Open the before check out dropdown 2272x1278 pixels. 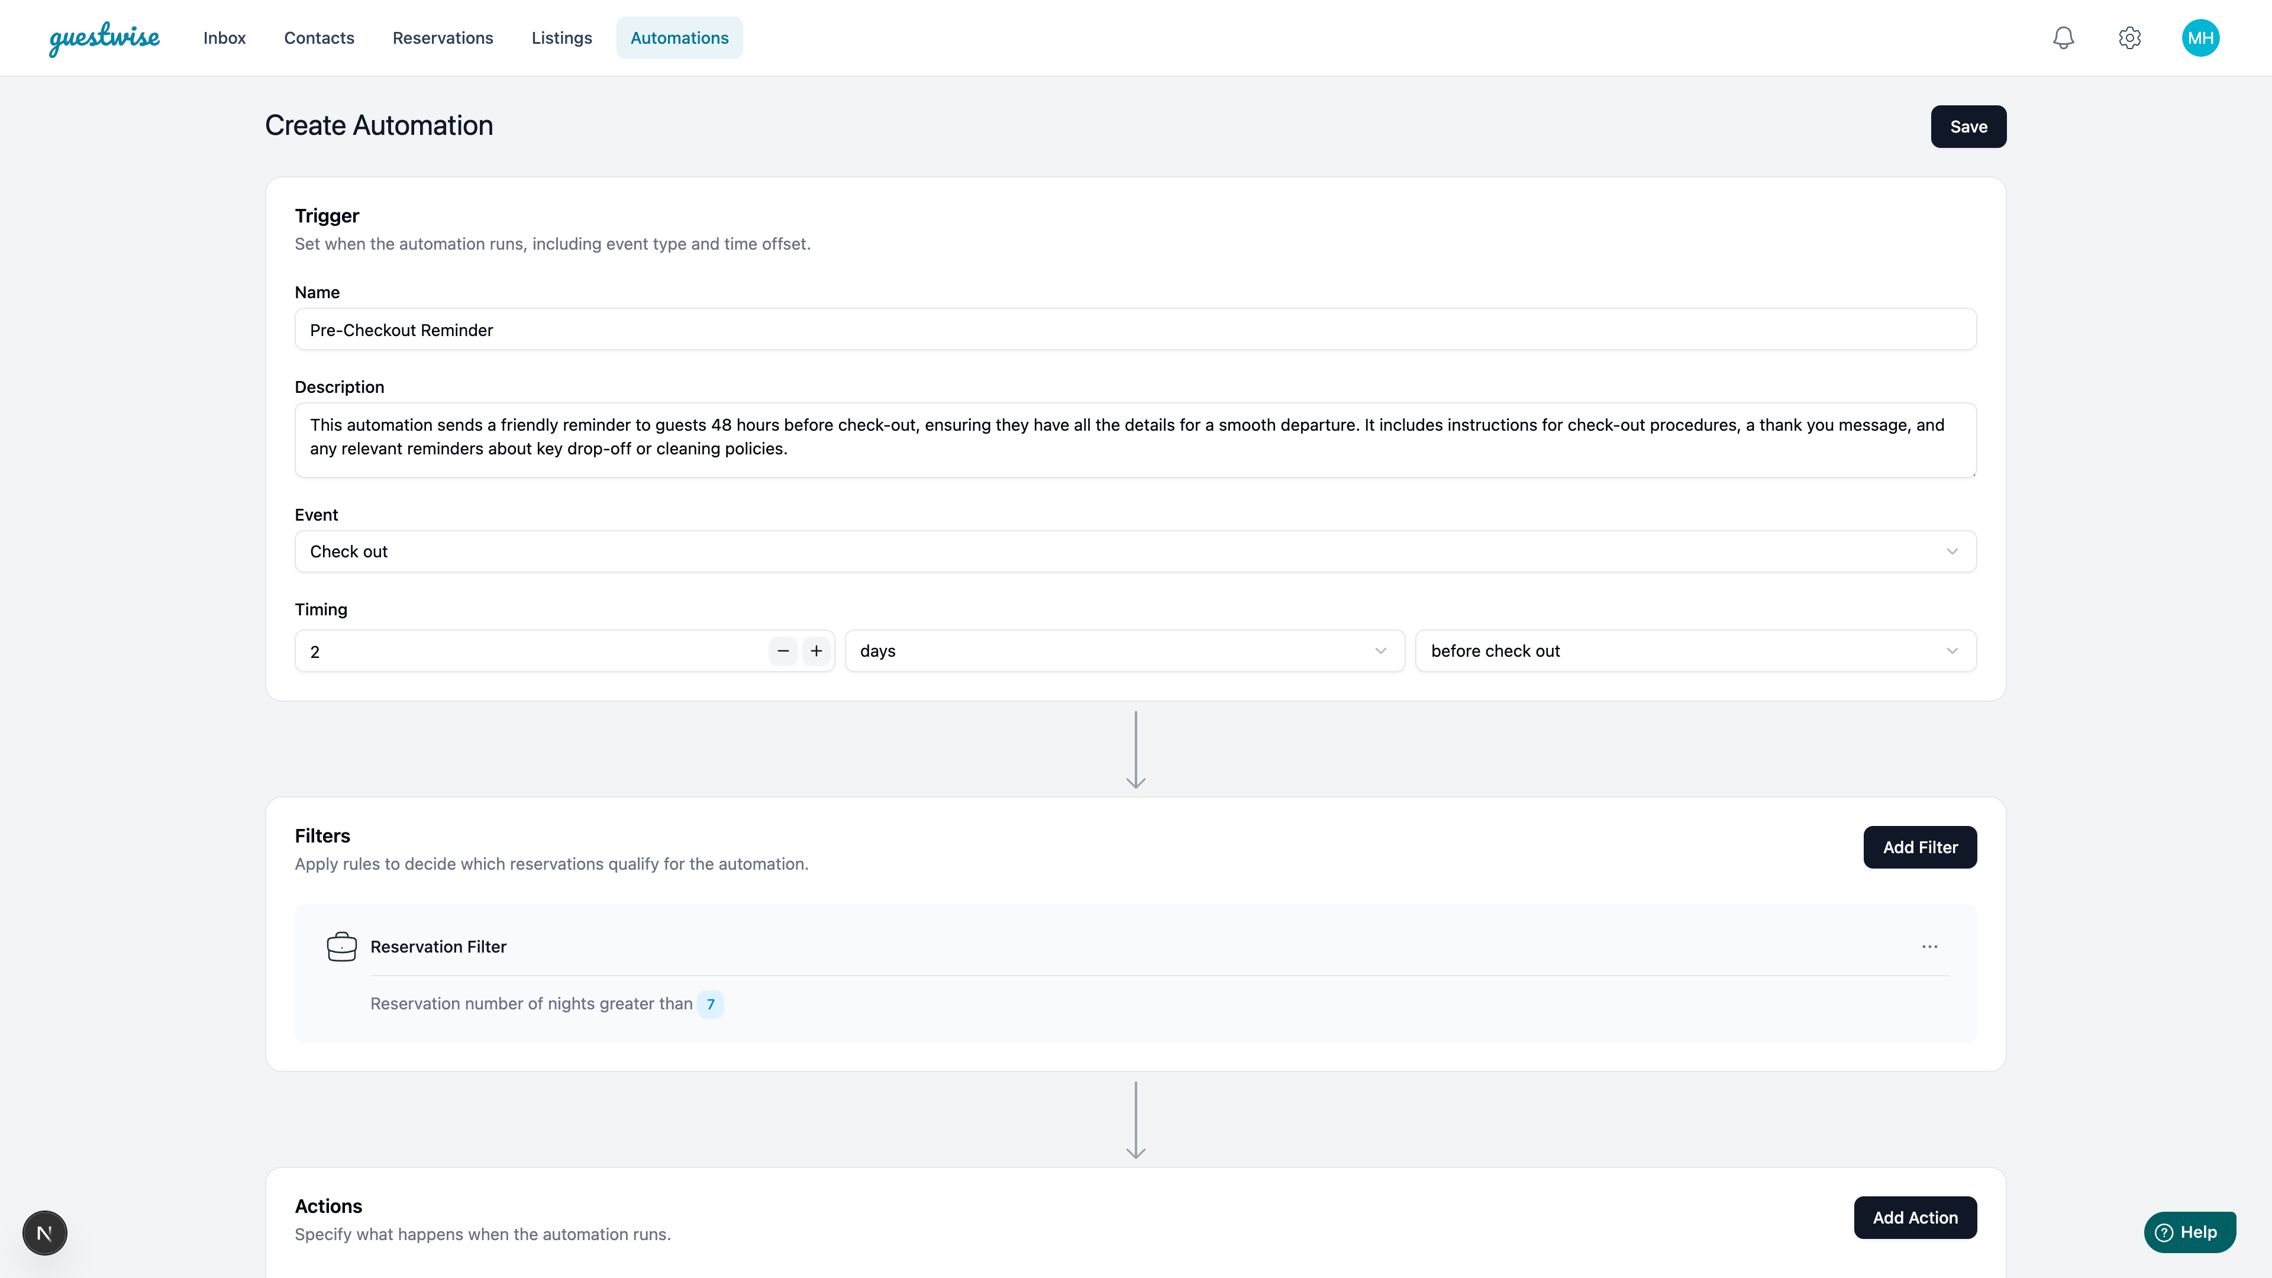click(x=1695, y=651)
